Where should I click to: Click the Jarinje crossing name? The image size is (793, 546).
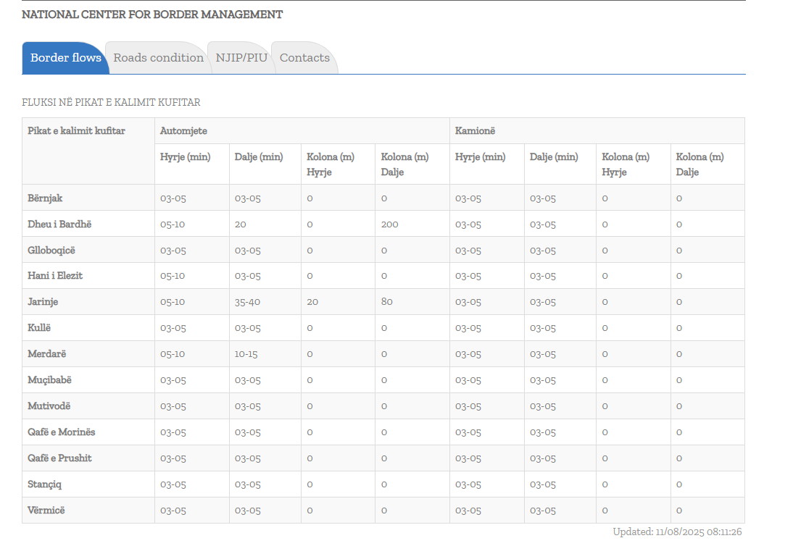pos(43,302)
